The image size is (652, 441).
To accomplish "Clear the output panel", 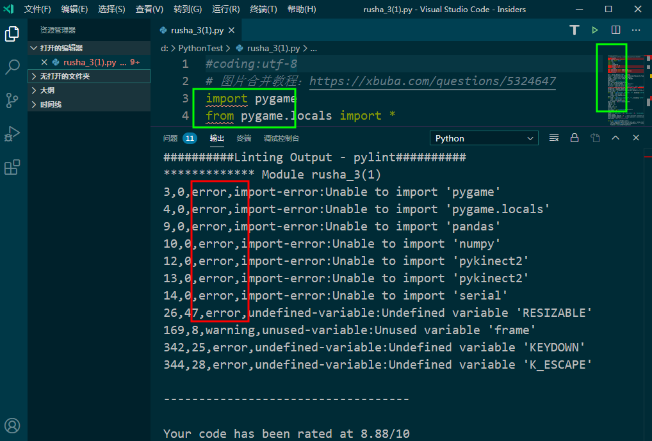I will tap(553, 138).
